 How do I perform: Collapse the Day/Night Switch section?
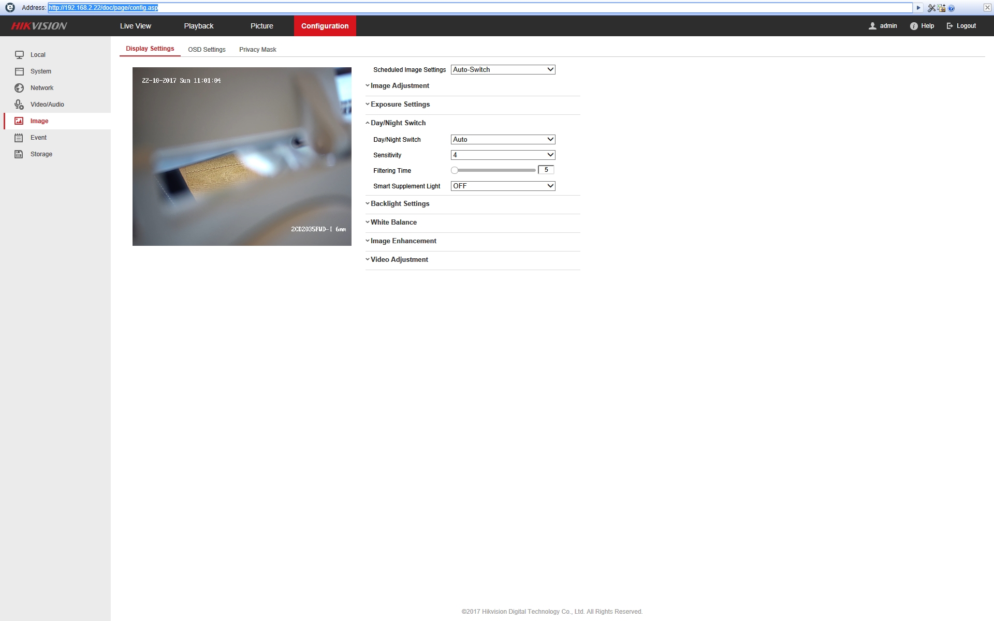[398, 123]
